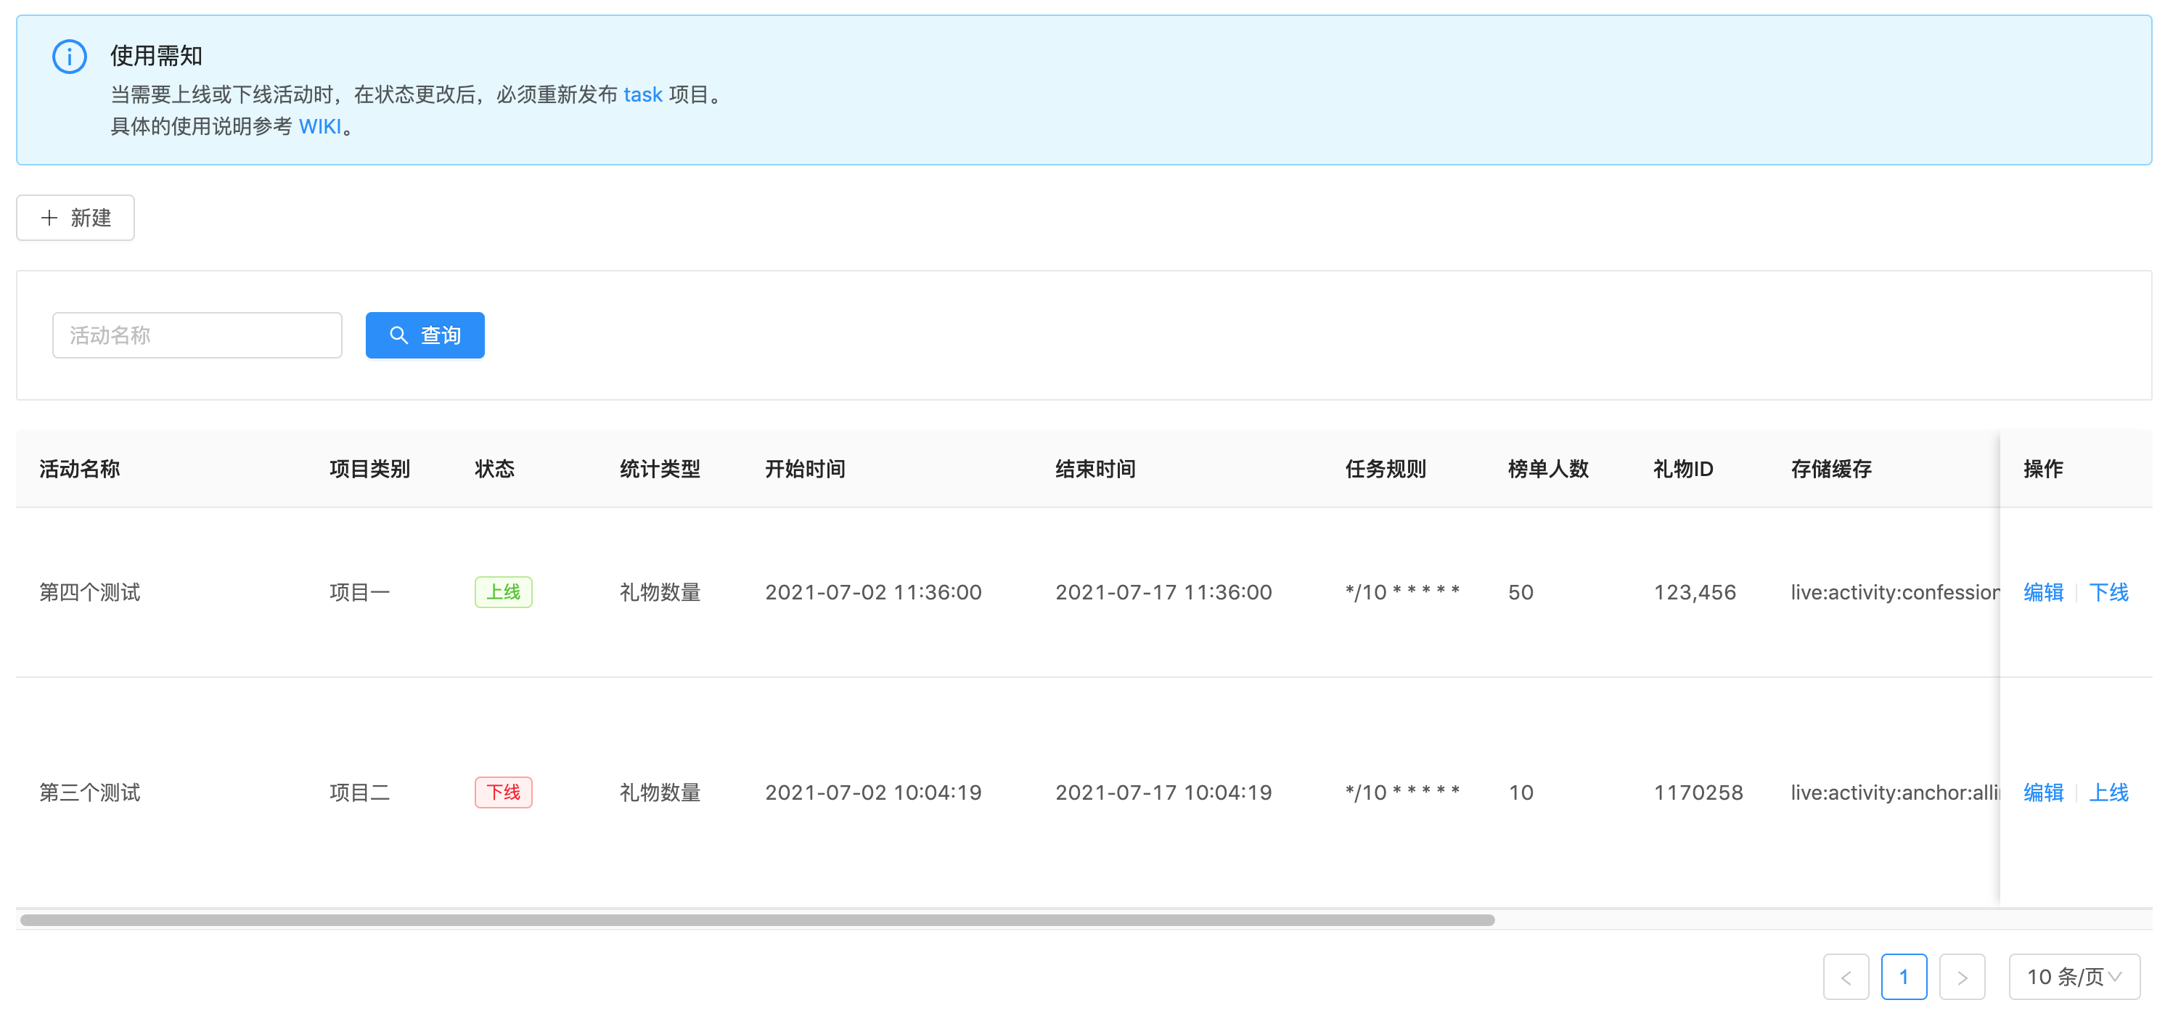Click 编辑 for 第四个测试 row
Image resolution: width=2173 pixels, height=1016 pixels.
pyautogui.click(x=2043, y=593)
